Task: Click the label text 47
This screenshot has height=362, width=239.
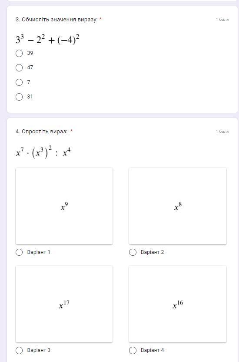Action: (x=30, y=68)
